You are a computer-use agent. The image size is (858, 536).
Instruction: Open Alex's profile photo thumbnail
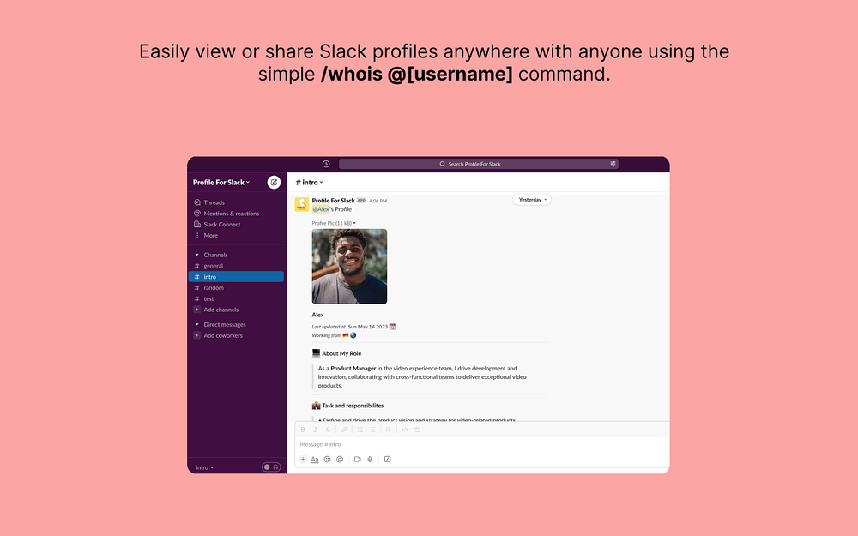(x=349, y=266)
